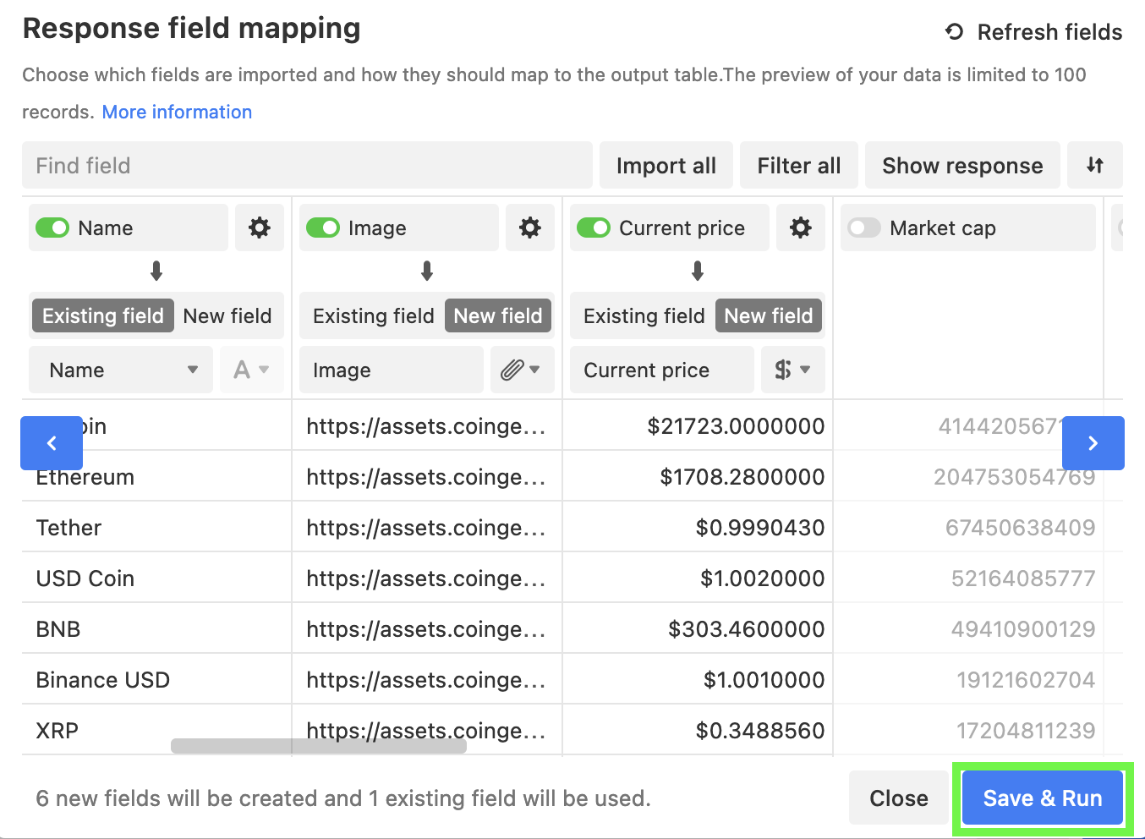Select Existing field for Name column

coord(103,315)
